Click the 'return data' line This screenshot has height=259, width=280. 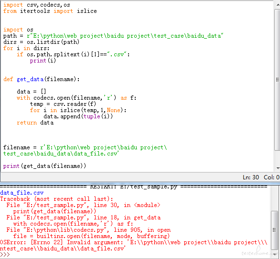(35, 123)
